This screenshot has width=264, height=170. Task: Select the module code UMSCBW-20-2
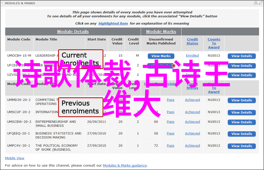tap(19, 122)
